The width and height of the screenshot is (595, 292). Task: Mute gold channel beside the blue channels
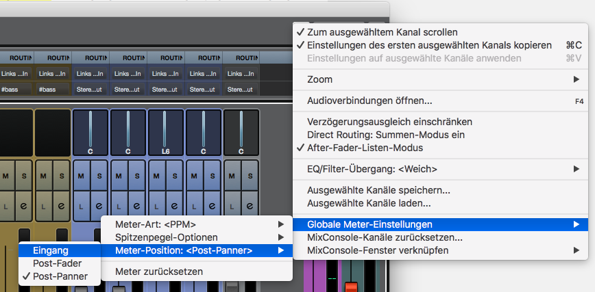[44, 176]
